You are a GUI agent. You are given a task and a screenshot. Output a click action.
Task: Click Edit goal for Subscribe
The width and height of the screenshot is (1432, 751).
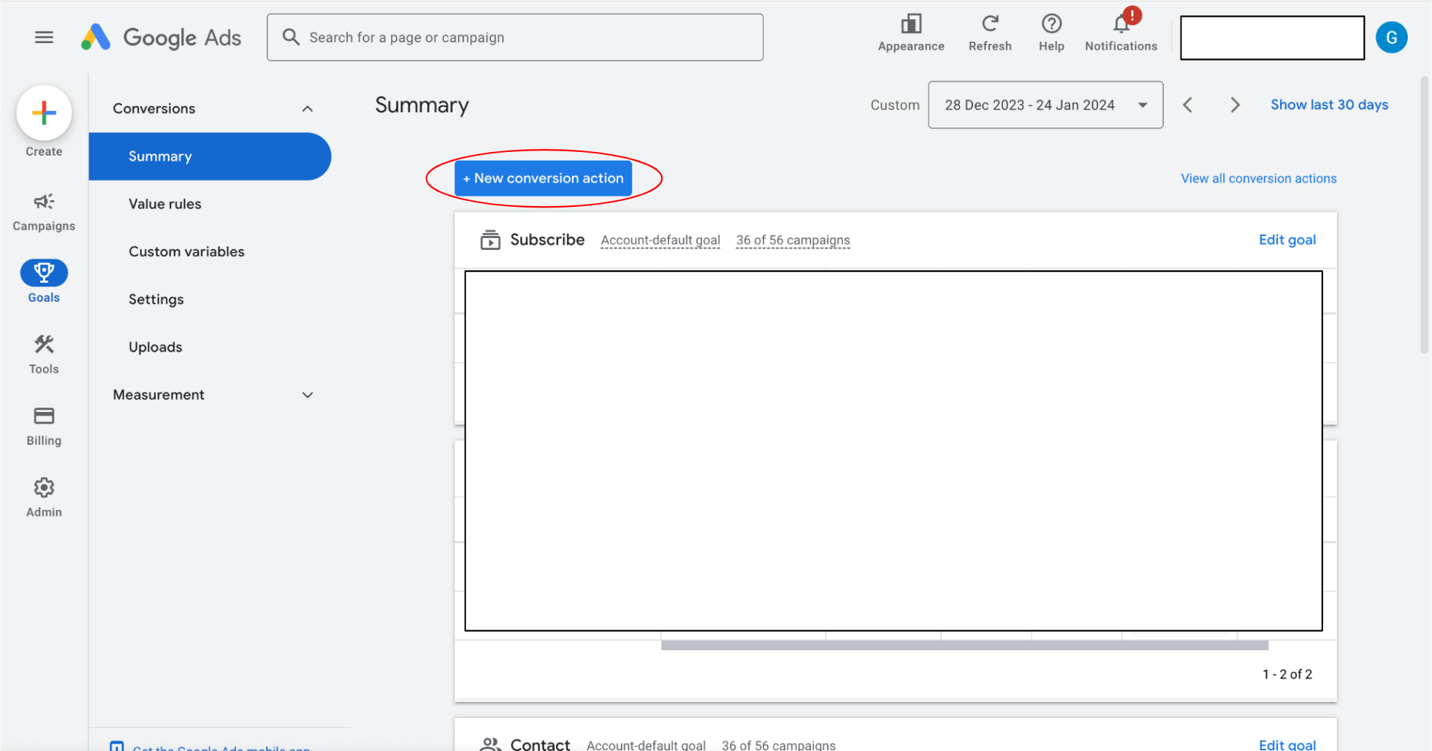coord(1287,240)
